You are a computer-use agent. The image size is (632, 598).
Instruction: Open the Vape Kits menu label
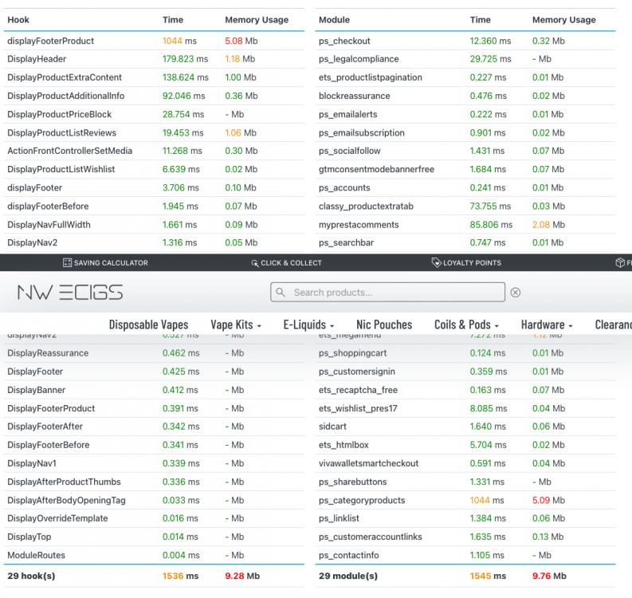pos(232,325)
